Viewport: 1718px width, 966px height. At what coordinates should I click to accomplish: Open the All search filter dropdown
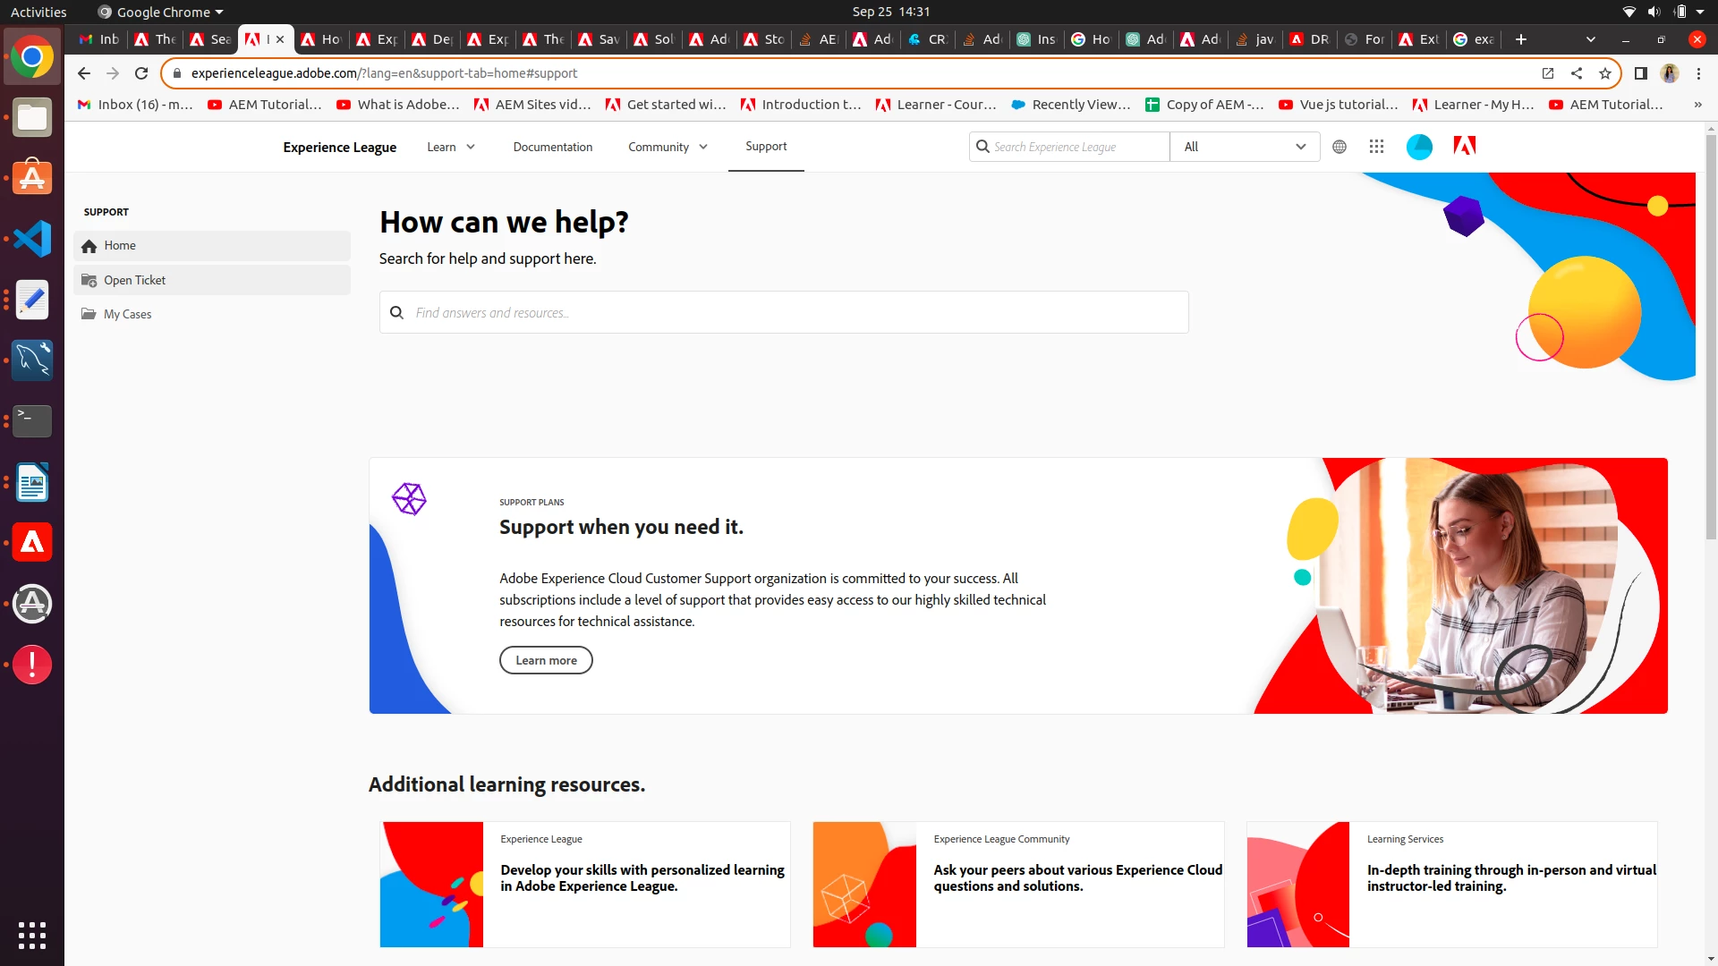pyautogui.click(x=1244, y=147)
